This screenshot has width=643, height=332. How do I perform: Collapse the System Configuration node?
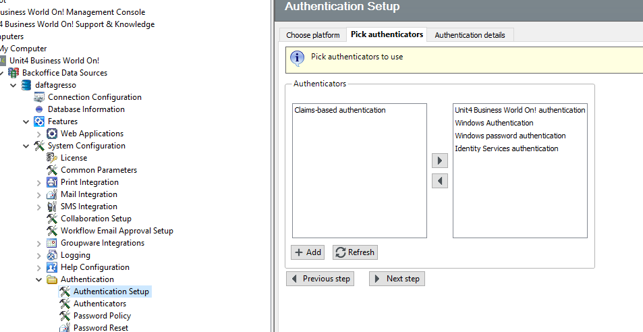click(26, 146)
